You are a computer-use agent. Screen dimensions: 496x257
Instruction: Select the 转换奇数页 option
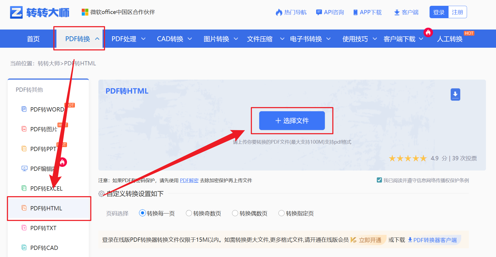(x=189, y=213)
